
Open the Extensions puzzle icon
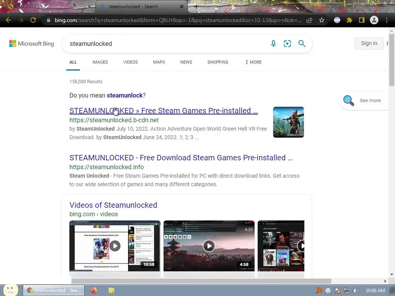(349, 20)
